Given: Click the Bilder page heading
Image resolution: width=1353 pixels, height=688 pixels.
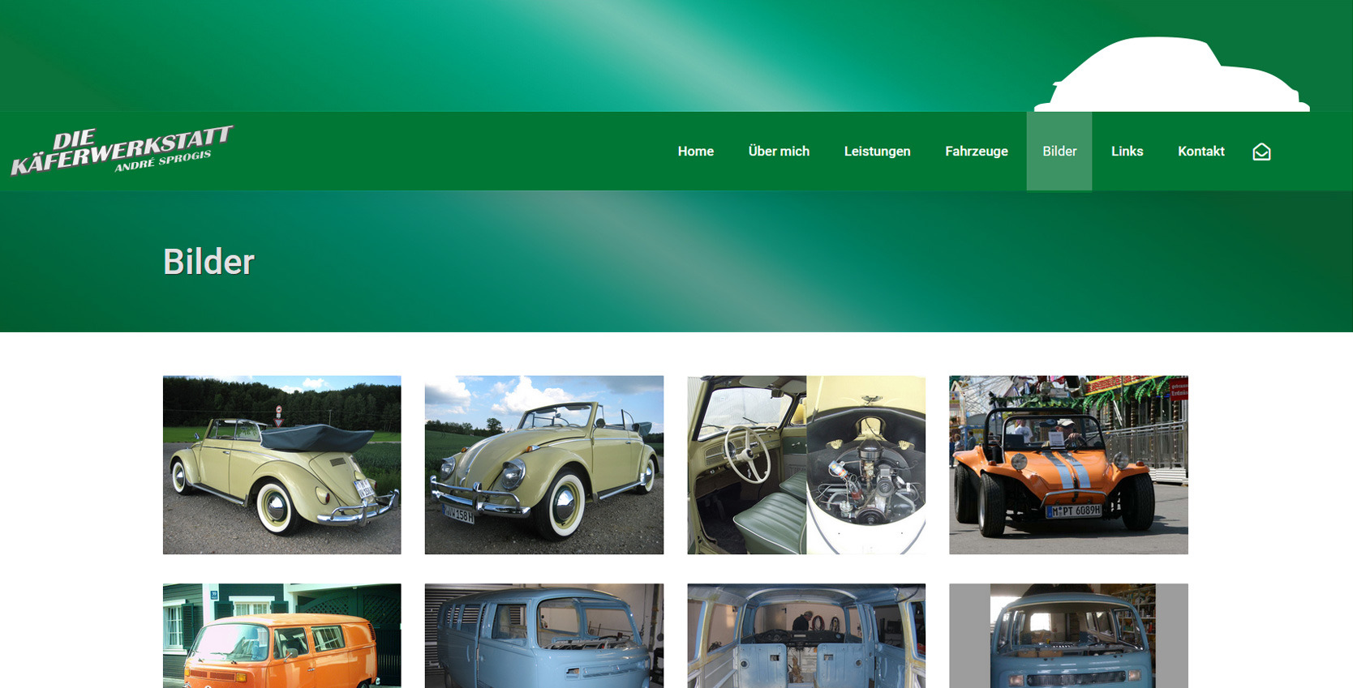Looking at the screenshot, I should point(208,262).
